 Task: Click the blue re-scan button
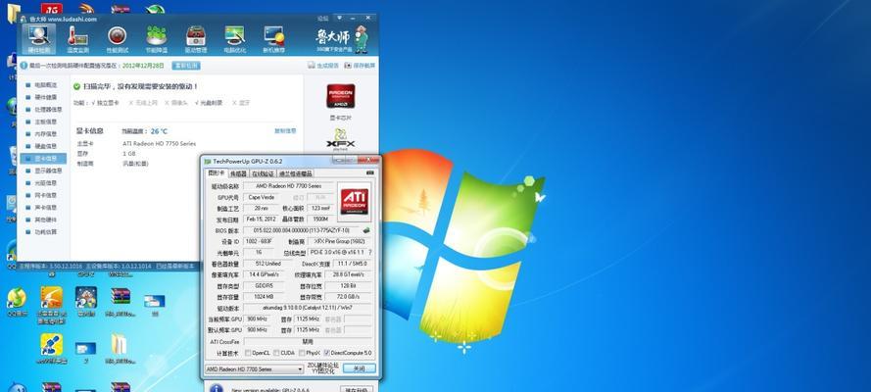coord(185,66)
